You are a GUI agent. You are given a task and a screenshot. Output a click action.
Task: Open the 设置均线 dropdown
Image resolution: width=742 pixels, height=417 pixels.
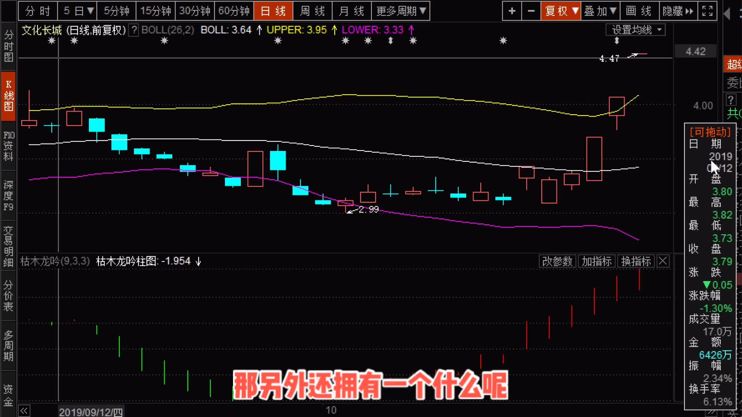coord(635,30)
